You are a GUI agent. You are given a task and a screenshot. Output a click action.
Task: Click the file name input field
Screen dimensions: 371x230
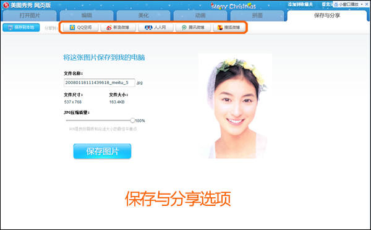100,83
